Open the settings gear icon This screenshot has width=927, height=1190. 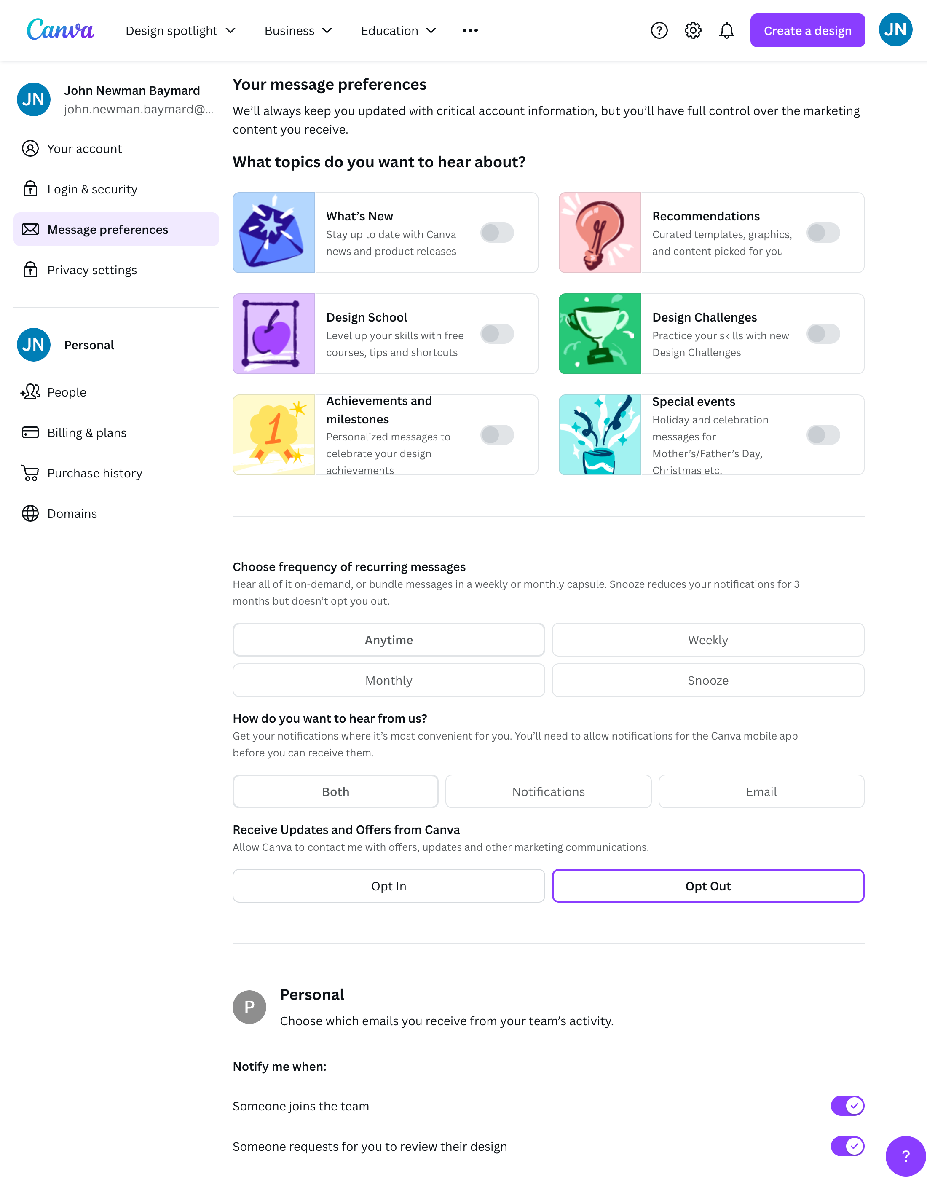tap(693, 30)
